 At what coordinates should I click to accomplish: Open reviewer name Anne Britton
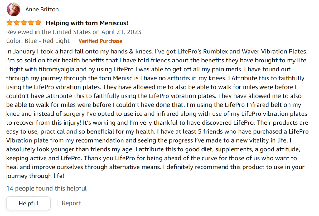[x=42, y=10]
